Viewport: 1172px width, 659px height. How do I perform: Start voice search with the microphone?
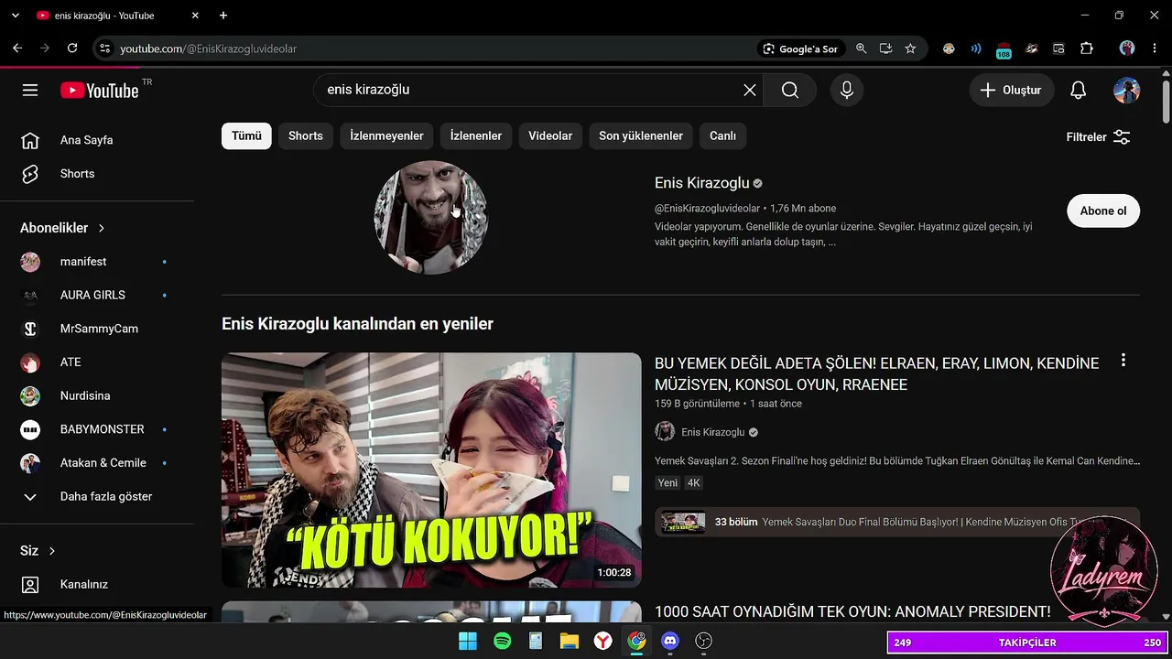tap(847, 90)
